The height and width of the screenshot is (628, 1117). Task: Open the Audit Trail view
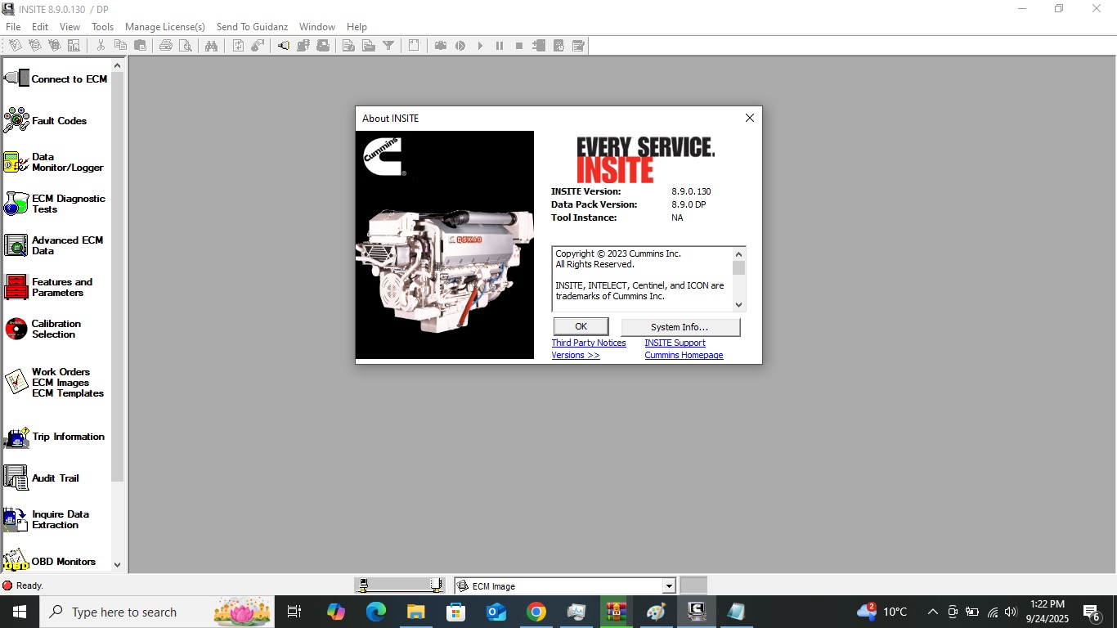(x=54, y=478)
